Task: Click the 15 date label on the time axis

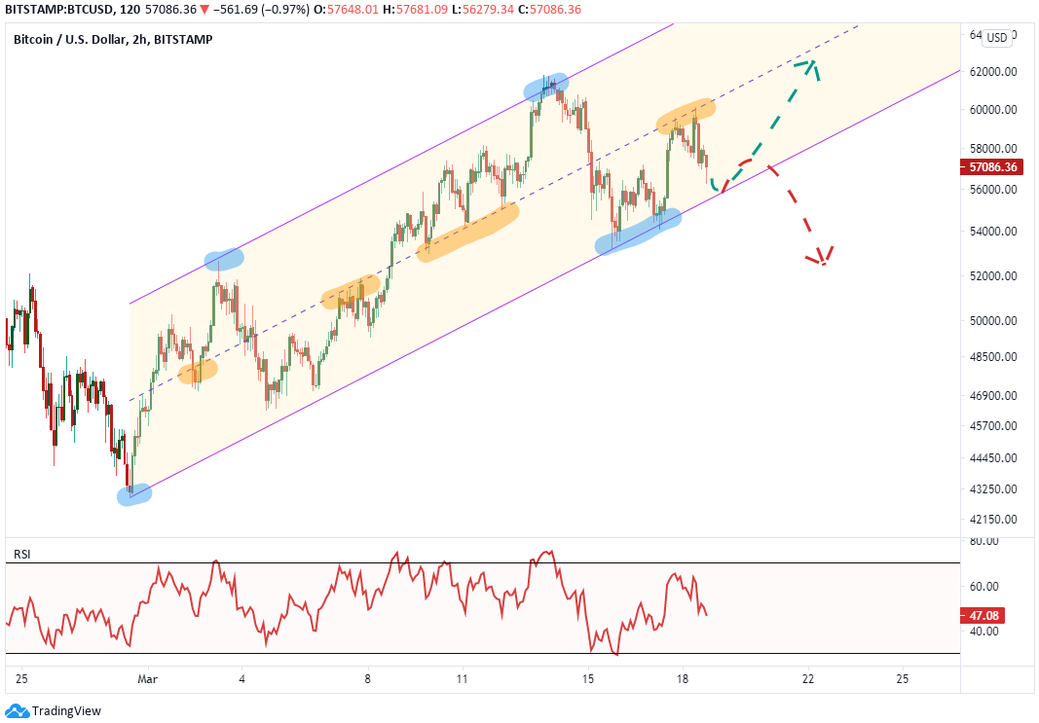Action: (x=587, y=678)
